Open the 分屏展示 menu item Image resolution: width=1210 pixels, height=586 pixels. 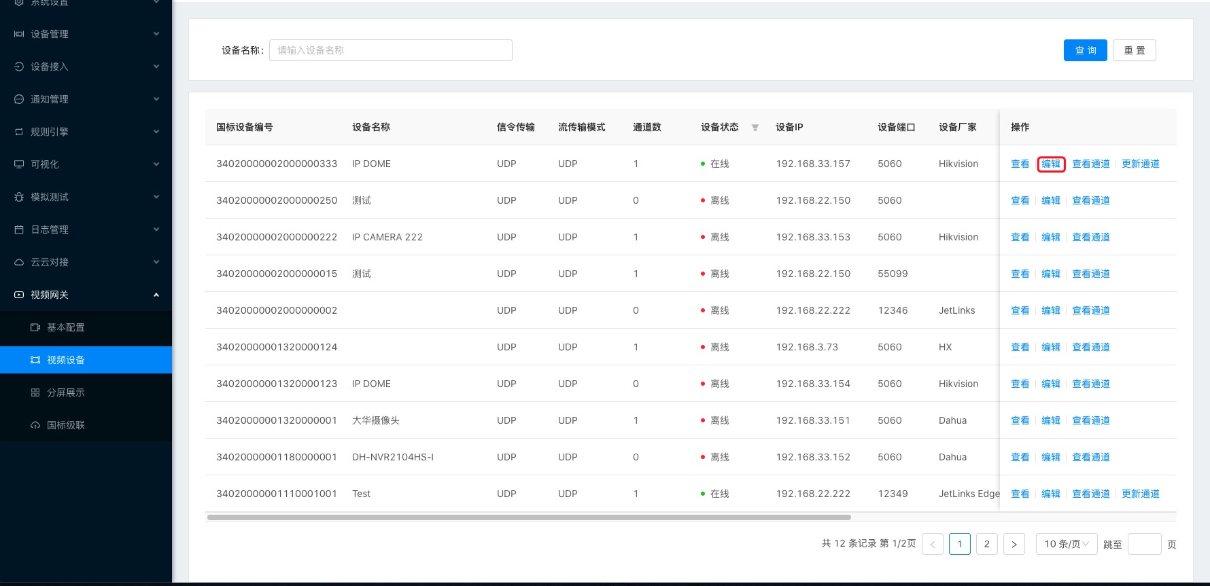click(66, 392)
